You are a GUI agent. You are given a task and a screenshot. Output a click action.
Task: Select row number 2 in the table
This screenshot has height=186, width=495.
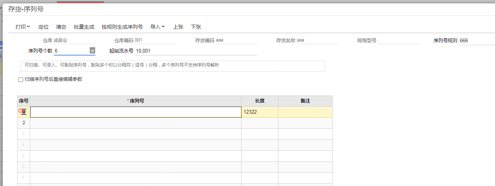click(x=24, y=123)
